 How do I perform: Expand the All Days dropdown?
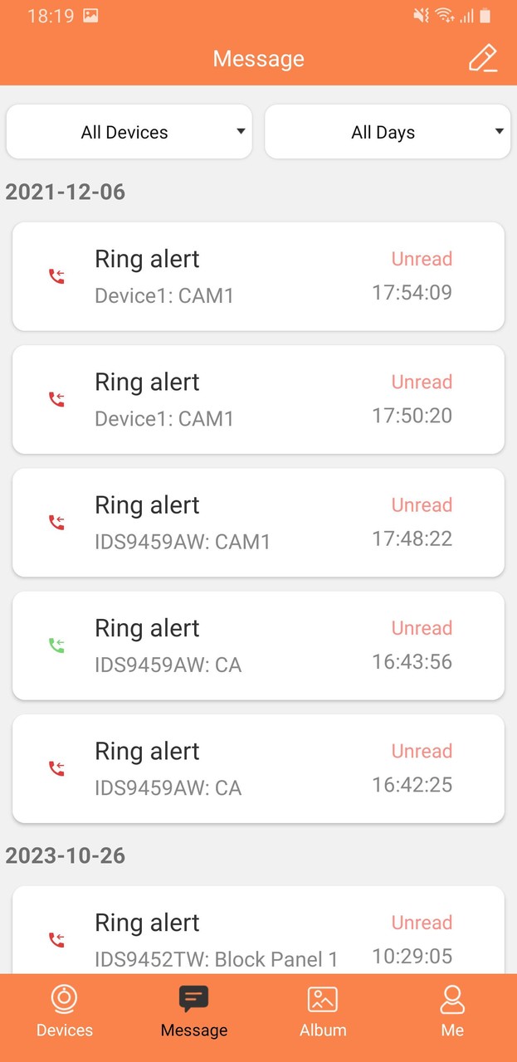(x=387, y=132)
